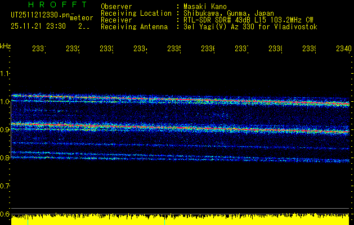Viewport: 354px width, 225px height.
Task: Click the 25.11.21 23:30 timestamp
Action: point(38,26)
